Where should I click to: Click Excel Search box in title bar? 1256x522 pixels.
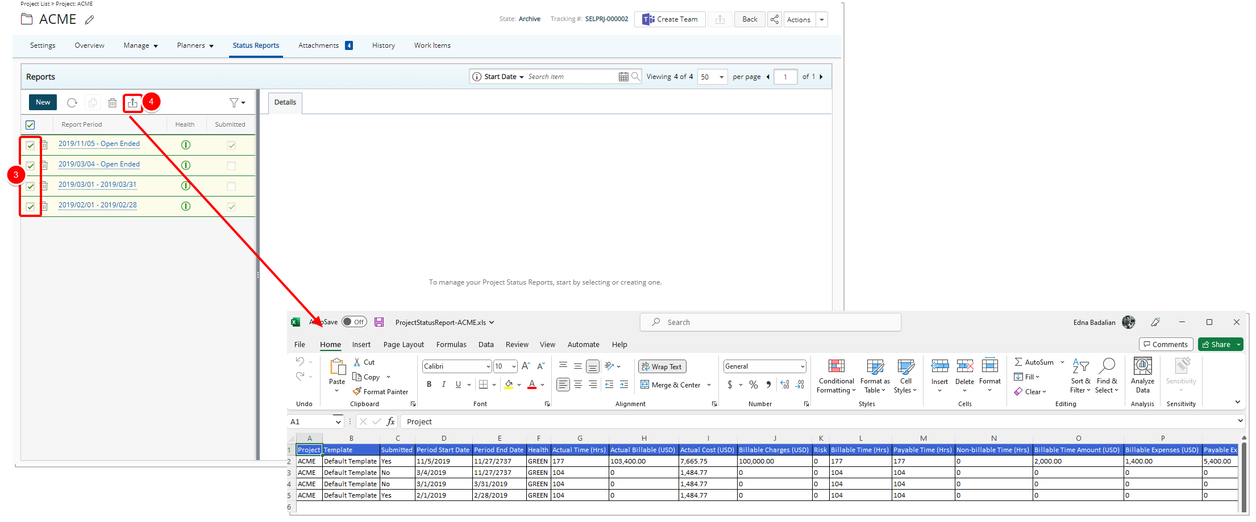point(771,322)
